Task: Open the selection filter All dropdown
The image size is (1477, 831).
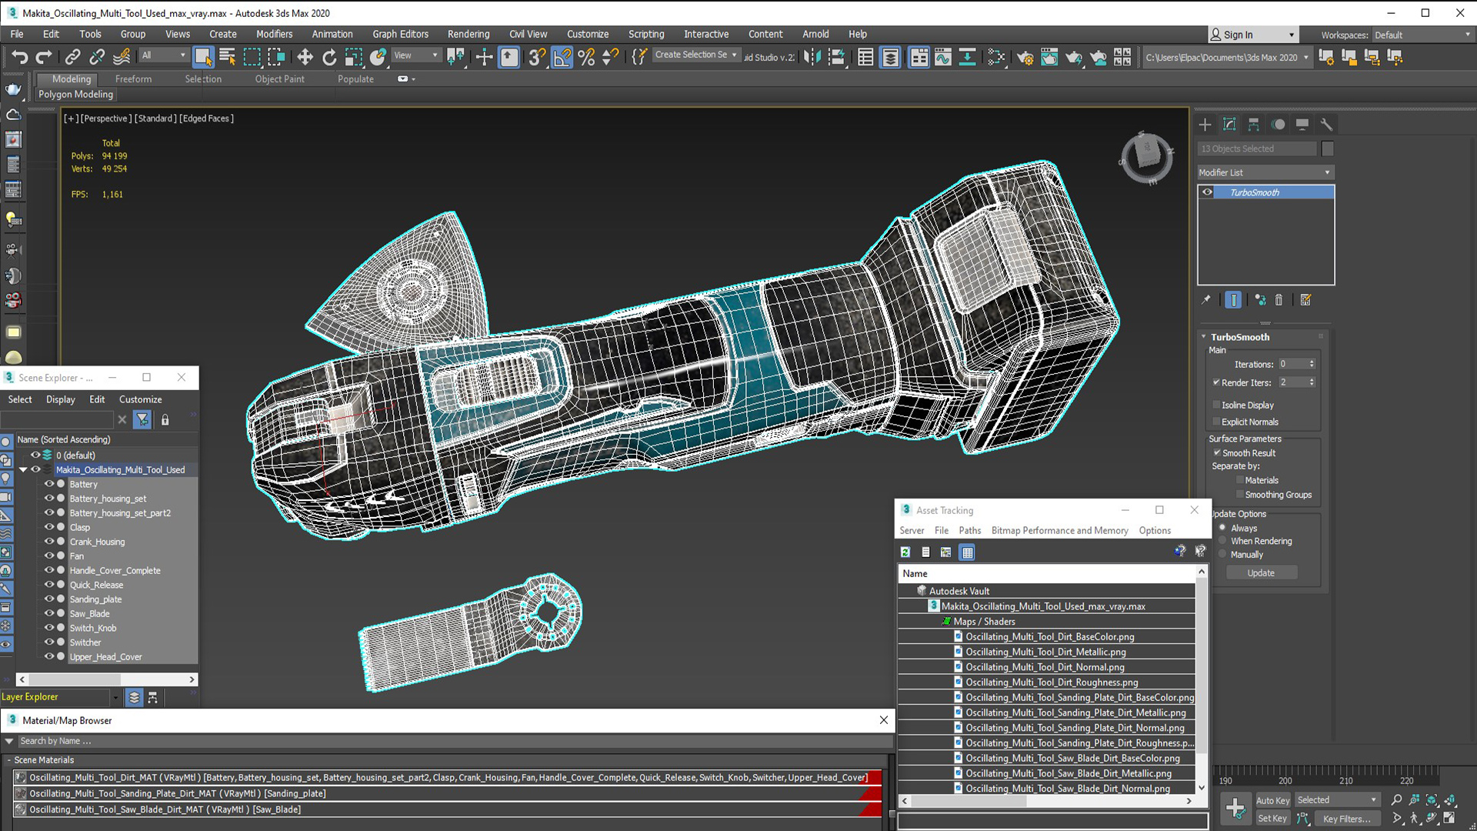Action: pos(164,55)
